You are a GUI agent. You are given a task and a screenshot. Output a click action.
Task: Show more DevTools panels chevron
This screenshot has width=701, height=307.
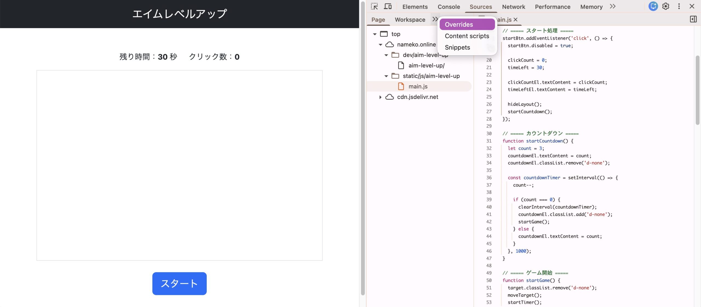pos(613,6)
